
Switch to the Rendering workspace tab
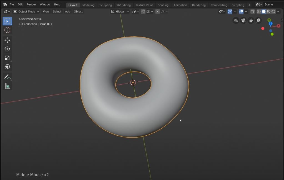click(x=199, y=5)
